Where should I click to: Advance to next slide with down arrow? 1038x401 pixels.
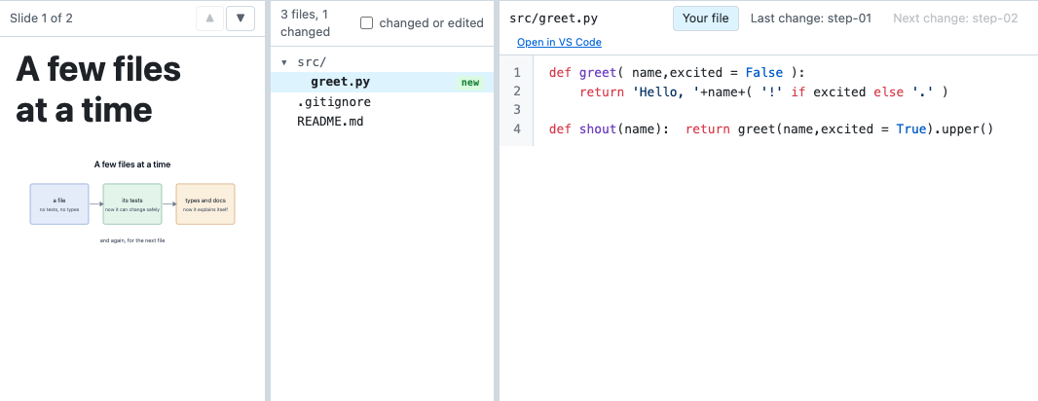click(241, 18)
